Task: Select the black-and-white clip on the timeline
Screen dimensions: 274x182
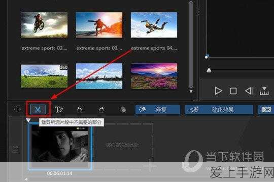Action: [60, 146]
